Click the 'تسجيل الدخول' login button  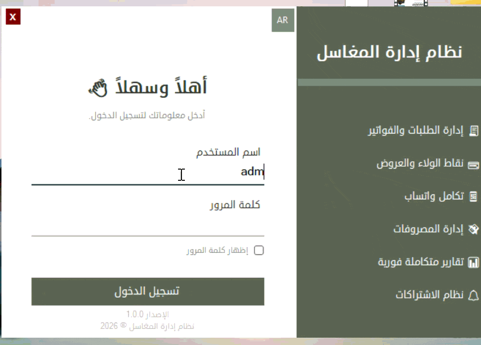(147, 291)
